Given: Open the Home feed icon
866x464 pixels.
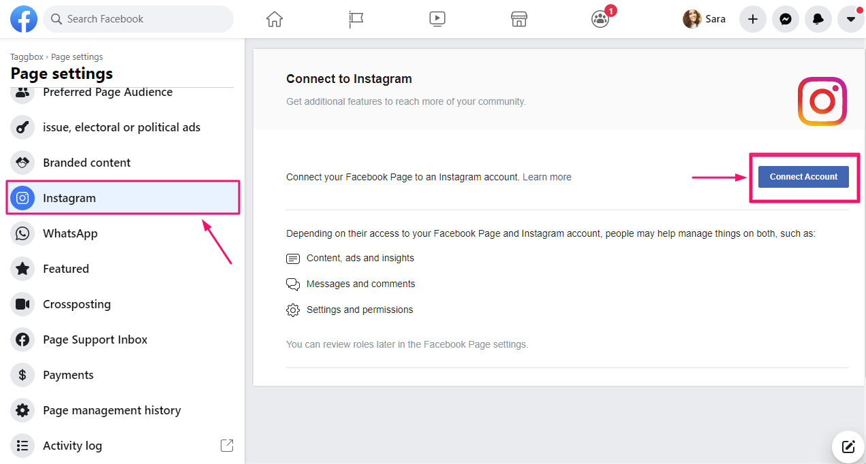Looking at the screenshot, I should (274, 19).
